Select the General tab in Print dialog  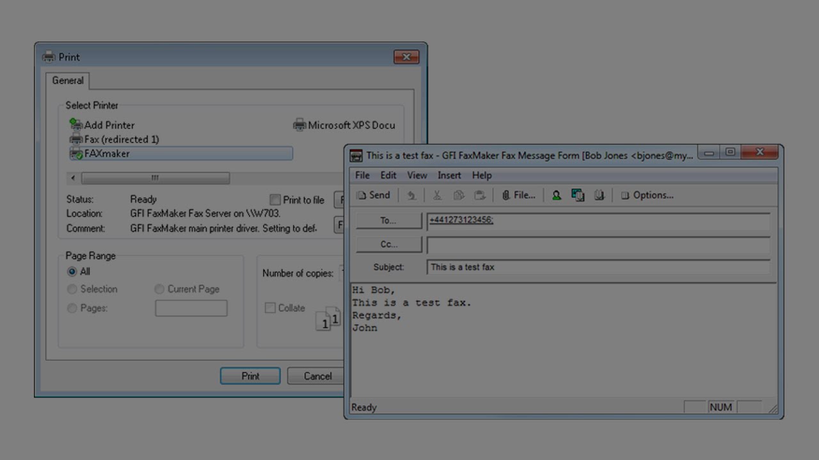(x=68, y=80)
